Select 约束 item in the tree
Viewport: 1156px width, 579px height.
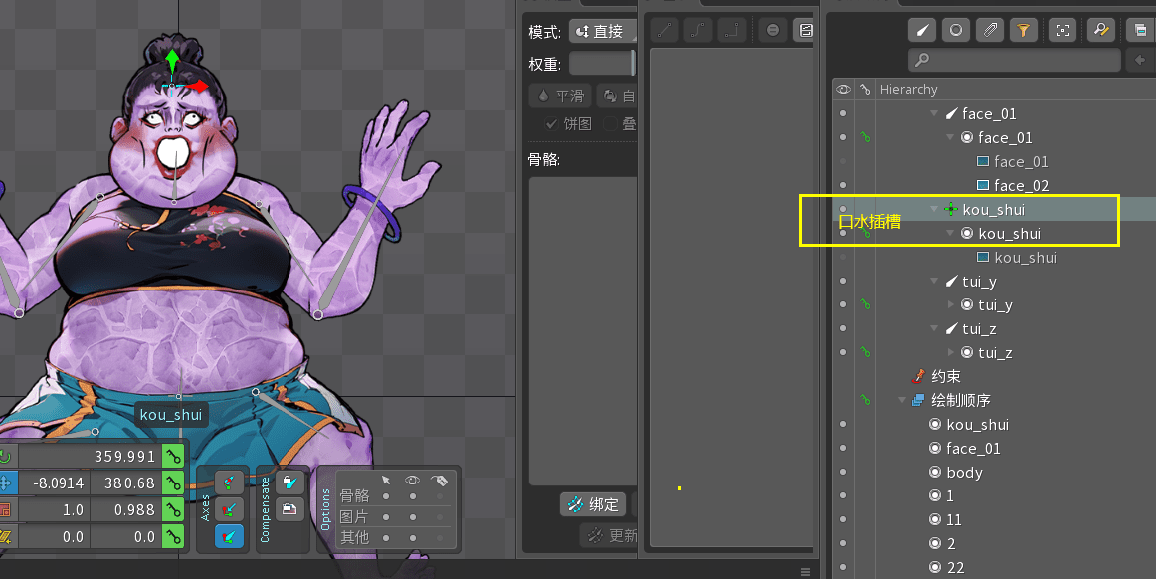point(945,377)
